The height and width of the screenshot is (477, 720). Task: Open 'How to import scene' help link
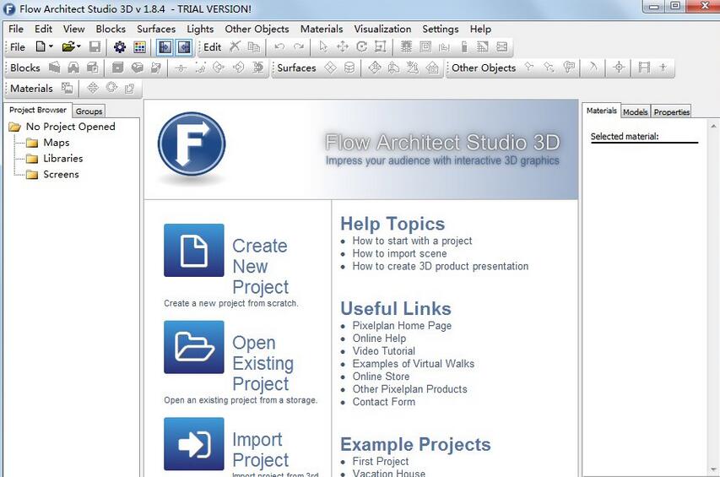tap(399, 253)
